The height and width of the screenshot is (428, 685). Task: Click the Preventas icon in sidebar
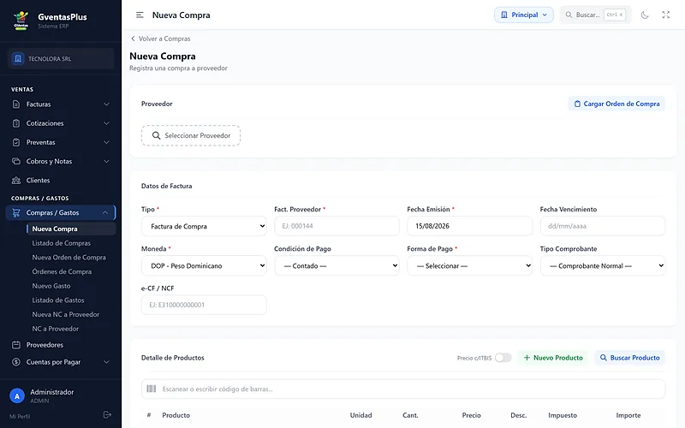click(16, 142)
